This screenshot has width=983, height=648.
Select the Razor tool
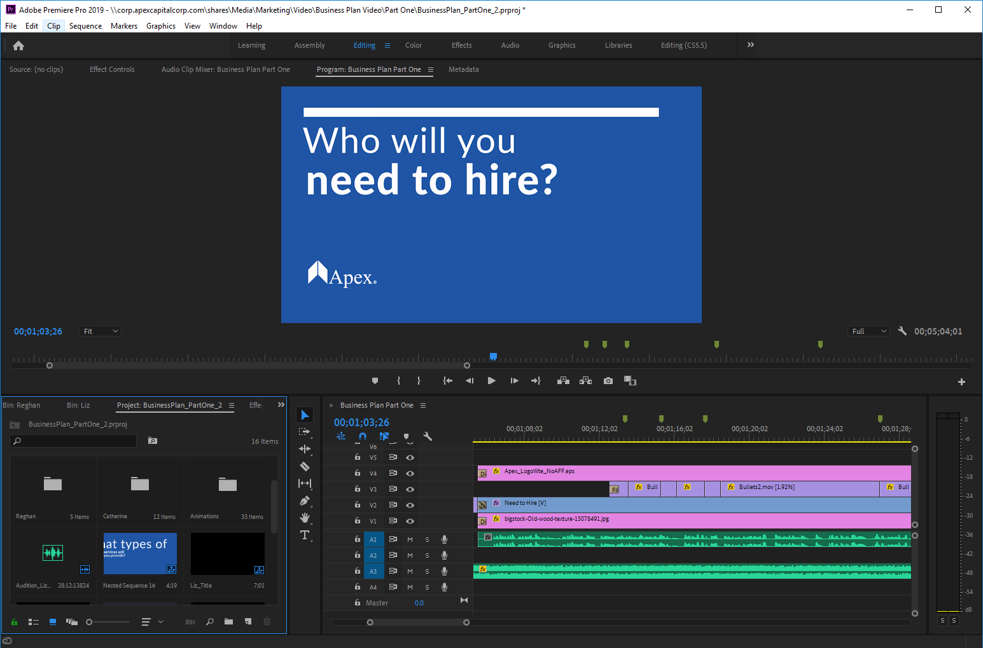305,466
